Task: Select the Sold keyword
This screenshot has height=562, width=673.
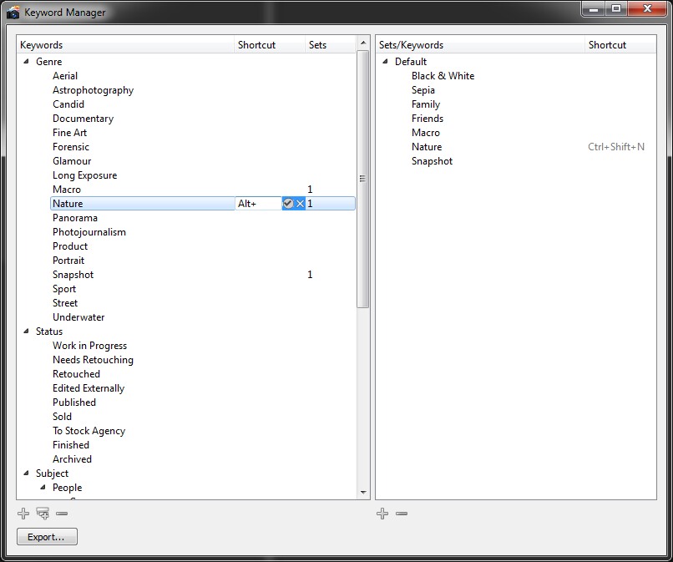Action: point(63,416)
